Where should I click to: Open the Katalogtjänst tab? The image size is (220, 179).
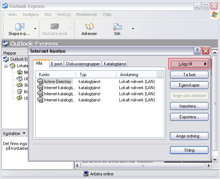tap(115, 64)
